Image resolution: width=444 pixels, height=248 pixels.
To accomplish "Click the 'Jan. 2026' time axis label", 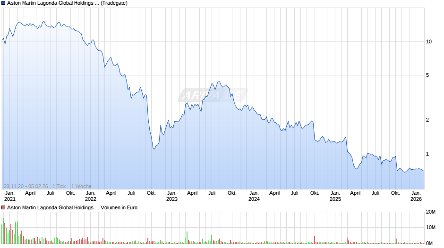I will (416, 196).
